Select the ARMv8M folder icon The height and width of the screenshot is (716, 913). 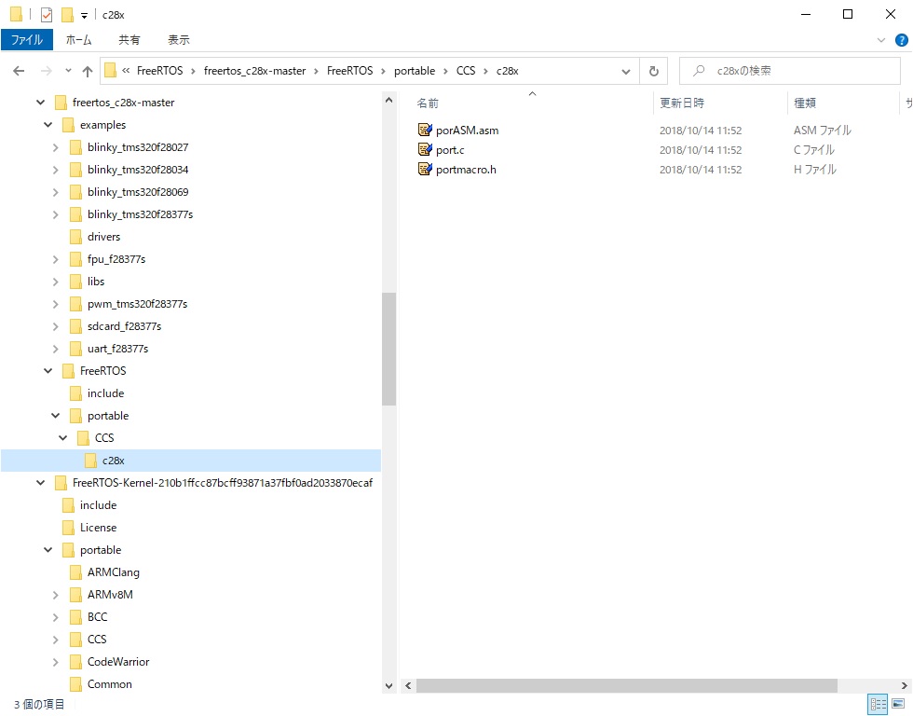pos(75,594)
